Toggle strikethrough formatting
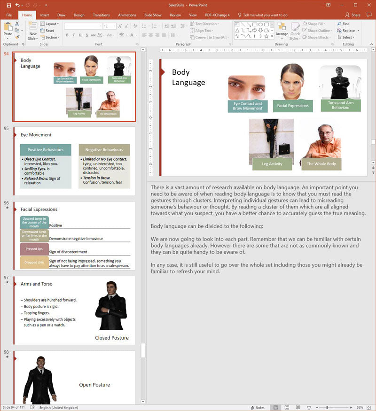The image size is (376, 411). [x=93, y=35]
